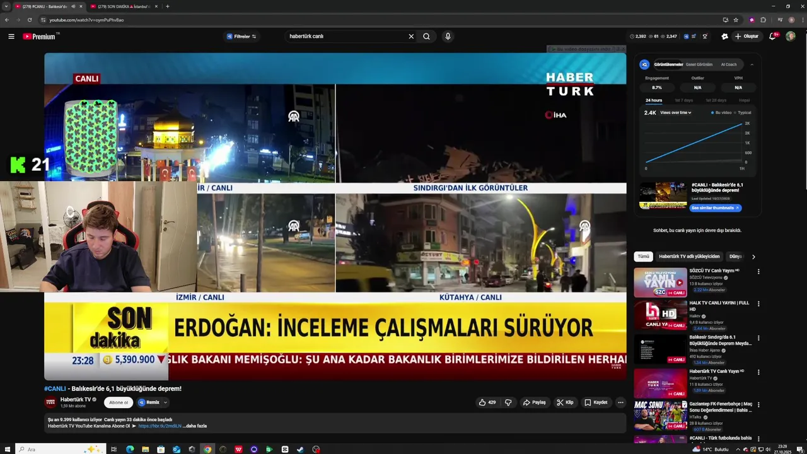
Task: Open more options for Gaziantep FK-Fenerbahçe video
Action: [758, 405]
